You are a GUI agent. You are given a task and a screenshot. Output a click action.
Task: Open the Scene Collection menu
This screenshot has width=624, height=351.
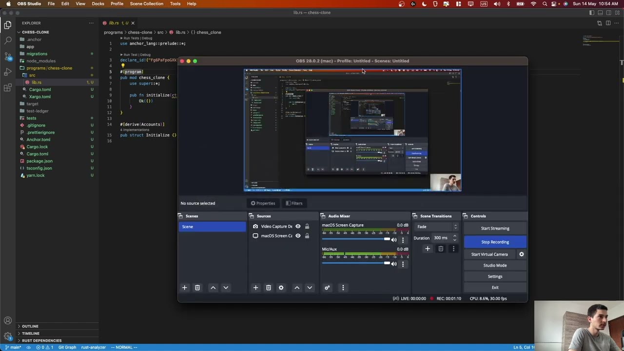coord(147,4)
